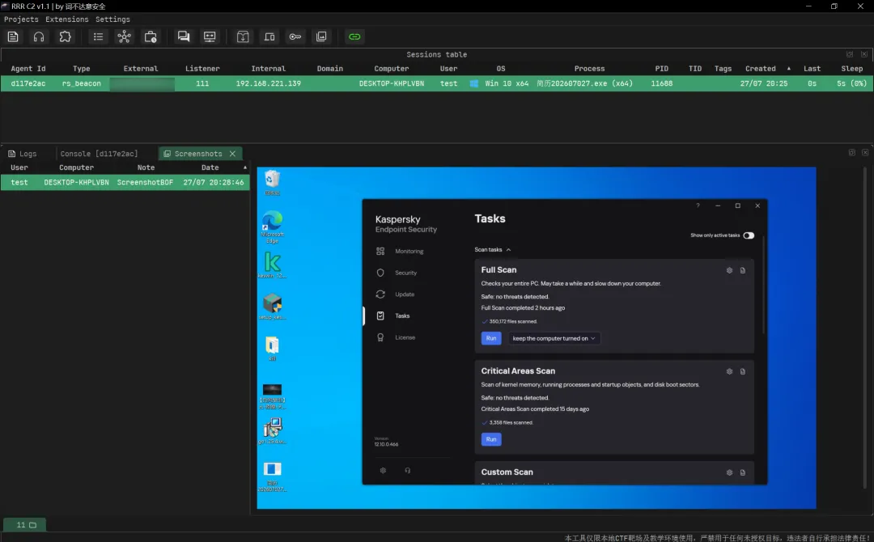Image resolution: width=874 pixels, height=542 pixels.
Task: Click the green link toolbar icon
Action: tap(354, 36)
